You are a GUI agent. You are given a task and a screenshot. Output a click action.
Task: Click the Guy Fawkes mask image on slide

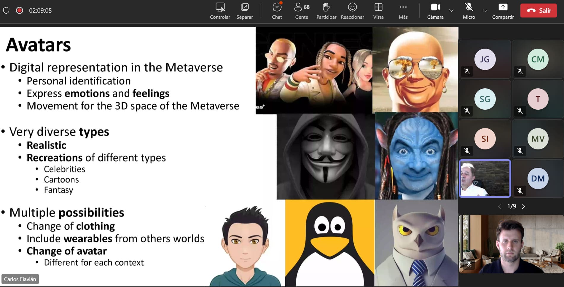click(326, 157)
